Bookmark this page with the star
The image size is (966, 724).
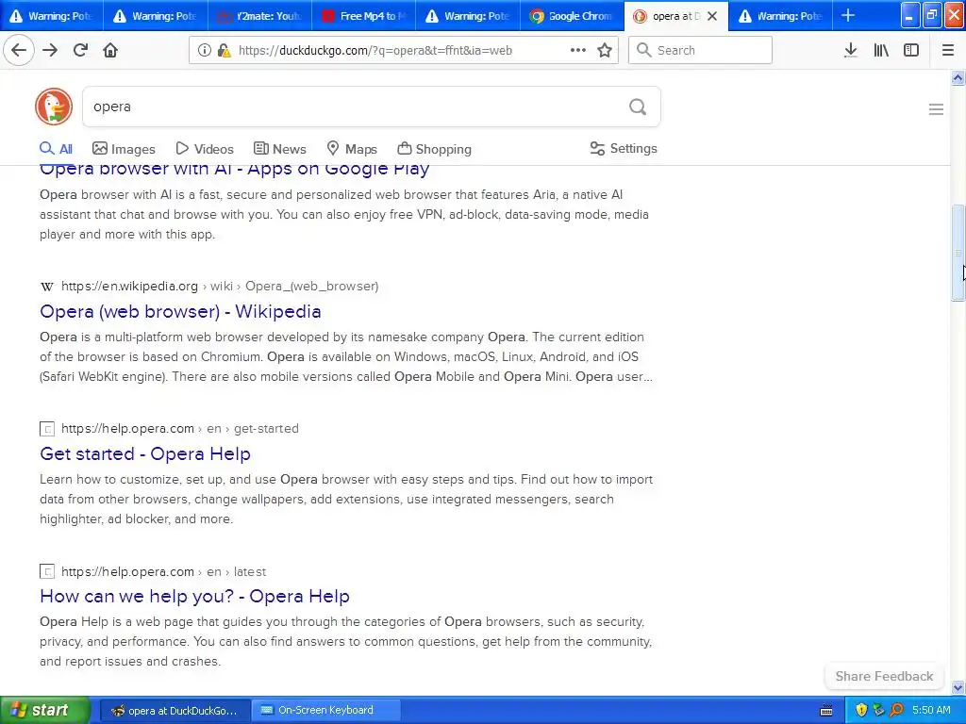605,50
